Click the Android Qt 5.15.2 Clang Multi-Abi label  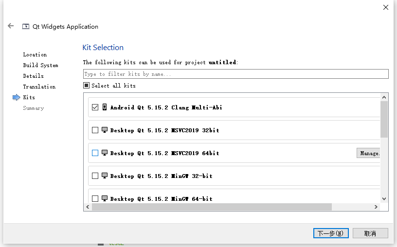[166, 107]
